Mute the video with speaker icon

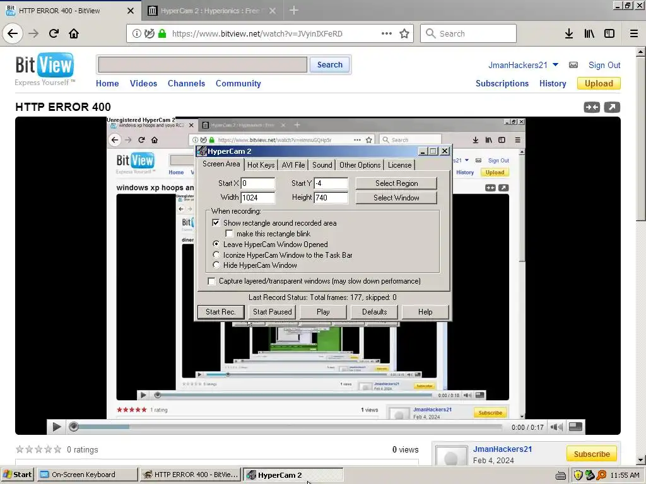[x=556, y=427]
